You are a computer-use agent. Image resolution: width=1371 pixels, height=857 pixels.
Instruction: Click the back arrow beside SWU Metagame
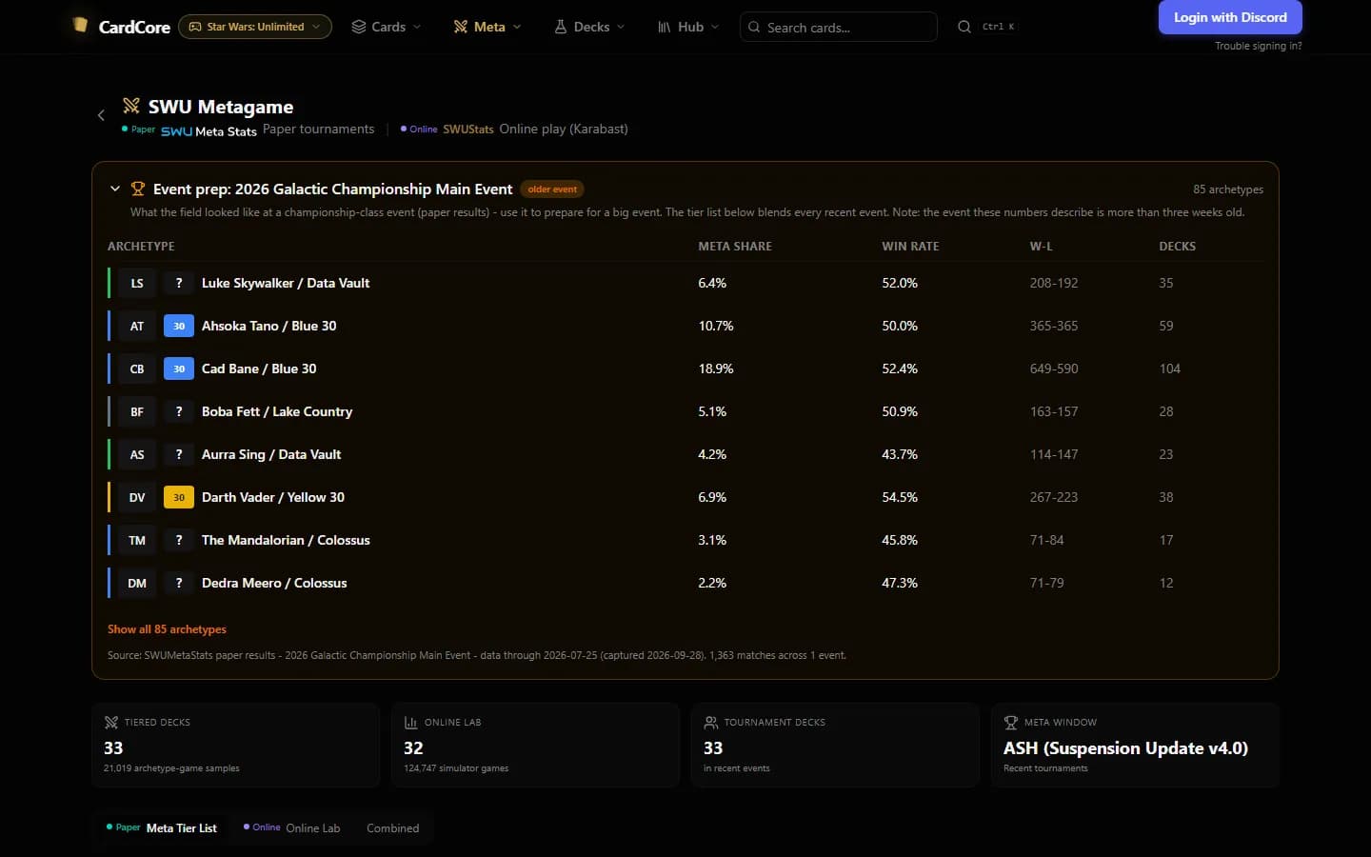(x=101, y=115)
